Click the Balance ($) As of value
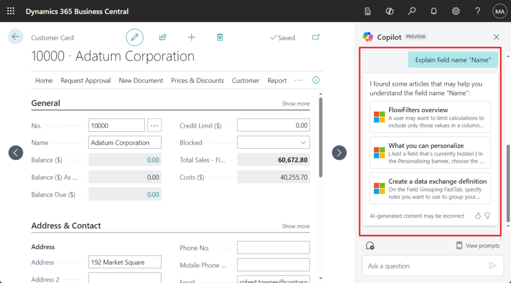 [153, 177]
